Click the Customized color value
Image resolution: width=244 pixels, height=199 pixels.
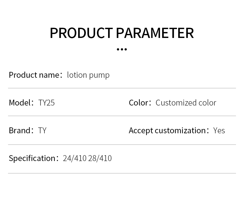click(x=186, y=103)
